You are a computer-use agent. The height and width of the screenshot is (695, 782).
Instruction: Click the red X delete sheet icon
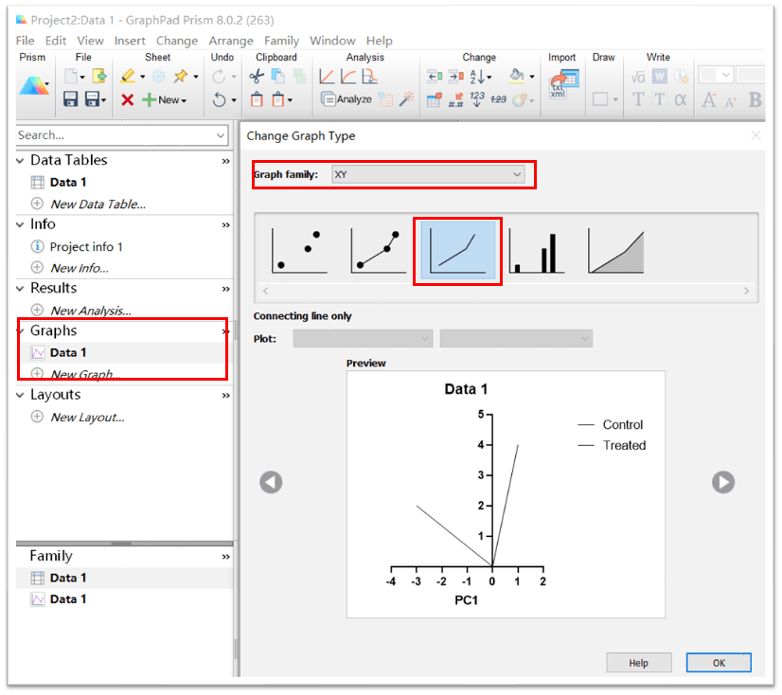pos(127,99)
